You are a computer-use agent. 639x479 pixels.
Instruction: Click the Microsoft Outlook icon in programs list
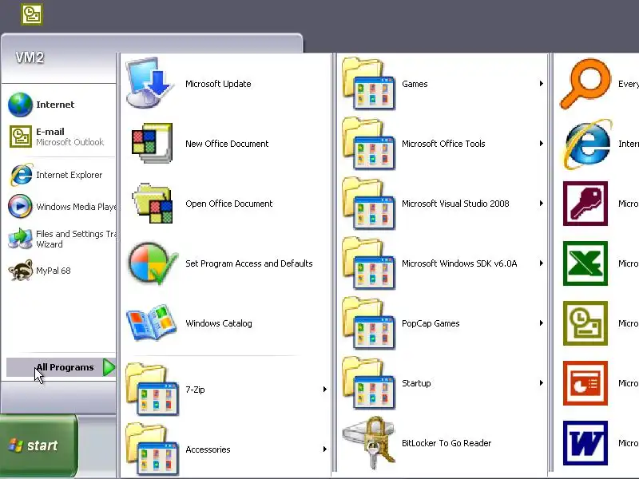(x=585, y=323)
